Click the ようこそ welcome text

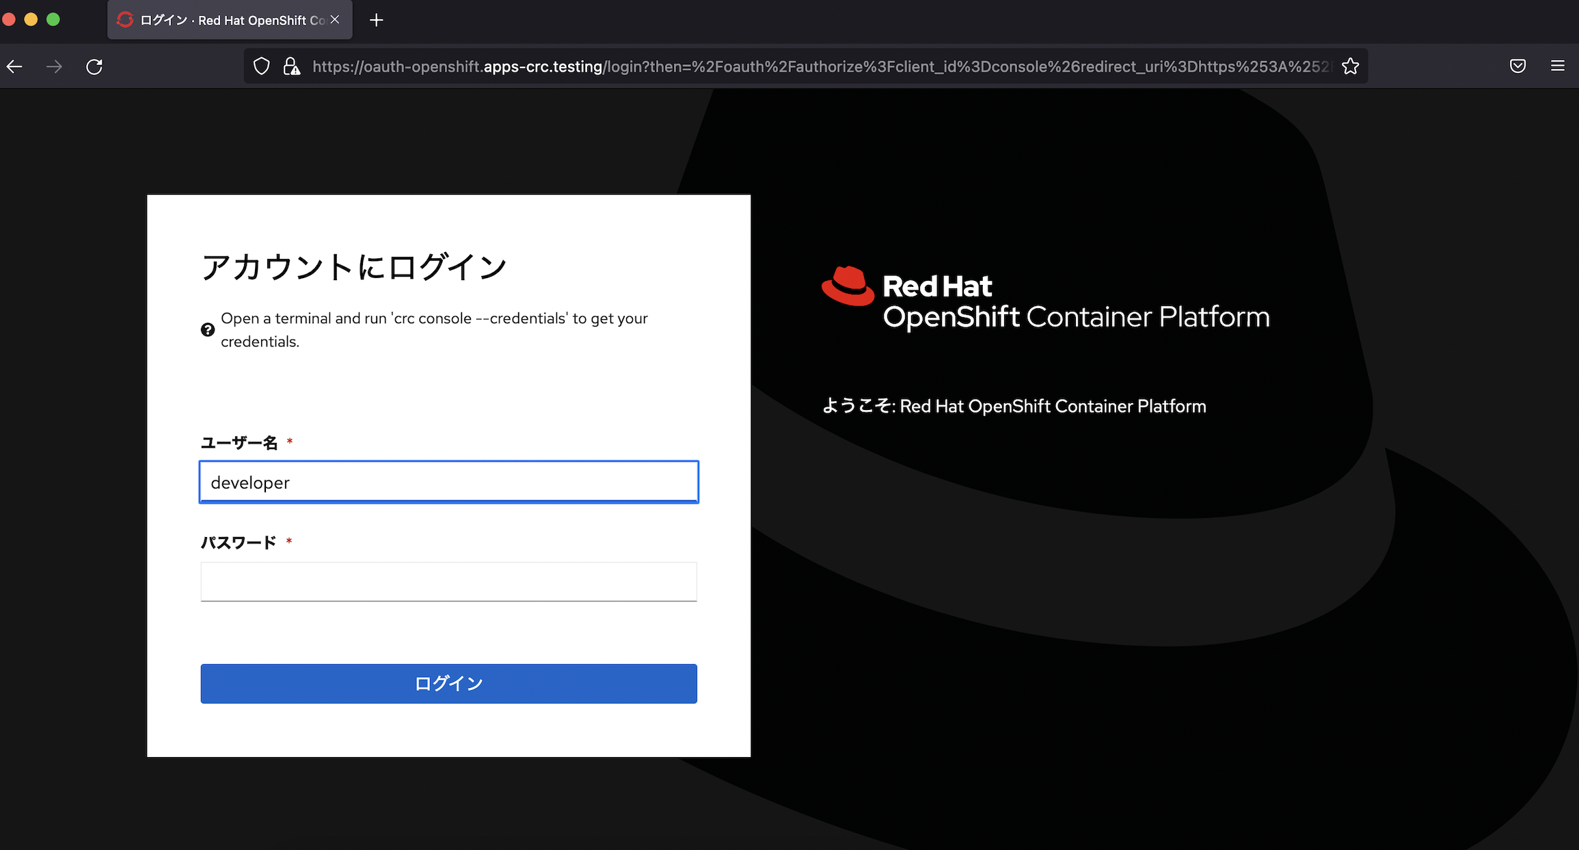tap(1014, 406)
